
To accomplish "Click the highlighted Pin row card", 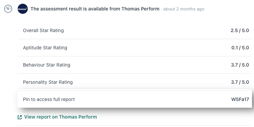I will coord(135,99).
